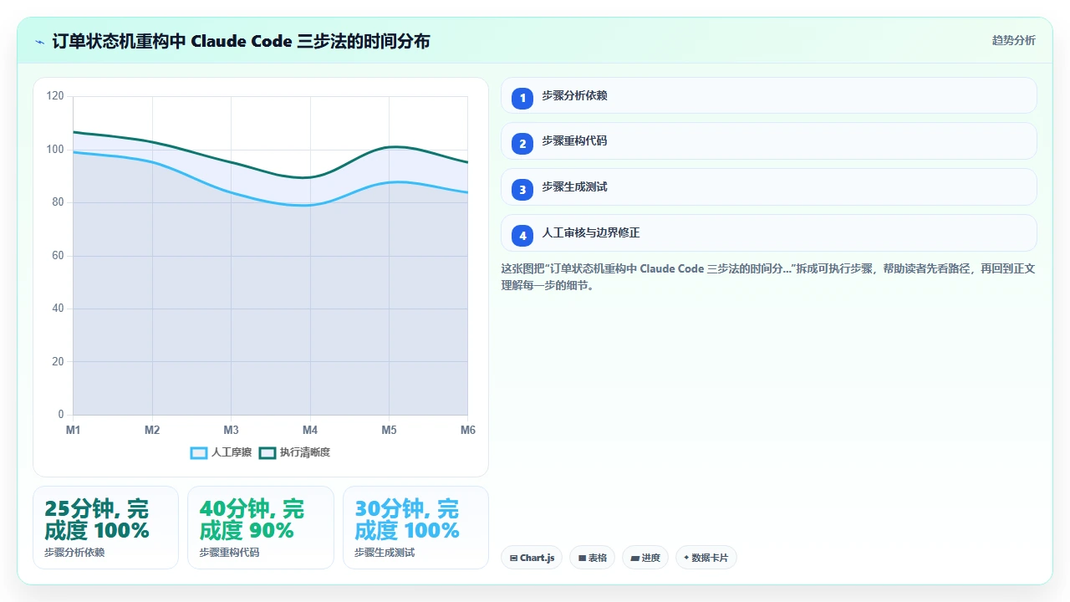This screenshot has height=602, width=1070.
Task: Click the M5 x-axis label
Action: click(x=390, y=430)
